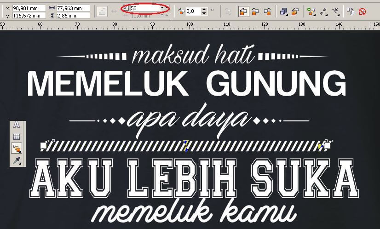Click the blend start object white square handle
Image resolution: width=380 pixels, height=229 pixels.
43,145
